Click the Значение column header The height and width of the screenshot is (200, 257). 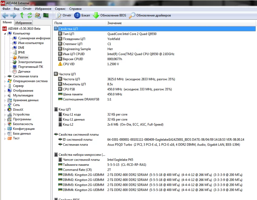[x=115, y=23]
